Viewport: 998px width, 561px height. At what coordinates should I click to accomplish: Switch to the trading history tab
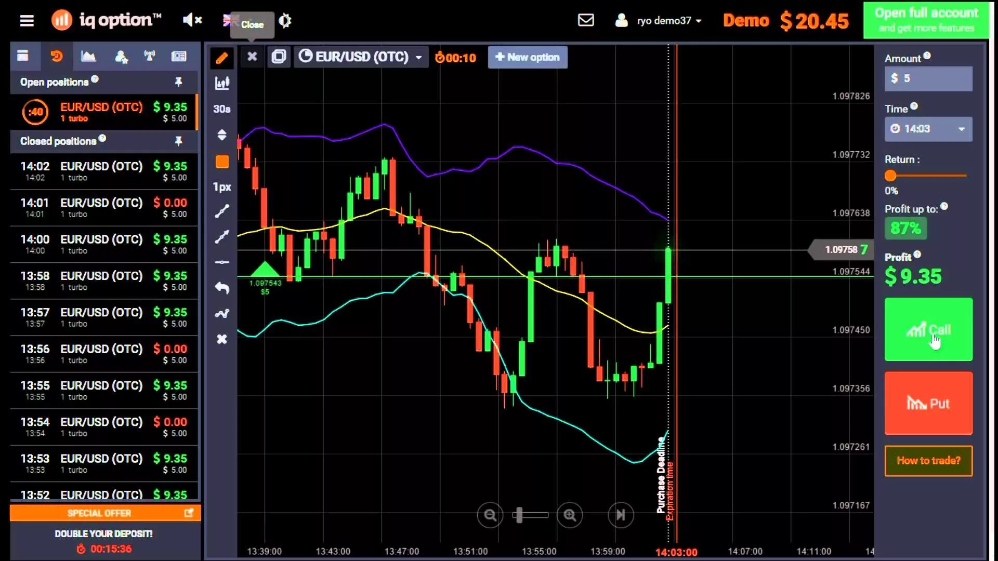(56, 56)
